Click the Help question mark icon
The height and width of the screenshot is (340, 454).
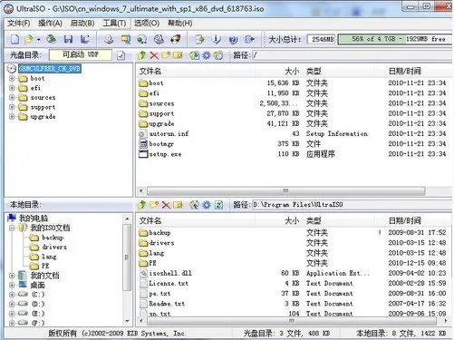click(x=233, y=39)
